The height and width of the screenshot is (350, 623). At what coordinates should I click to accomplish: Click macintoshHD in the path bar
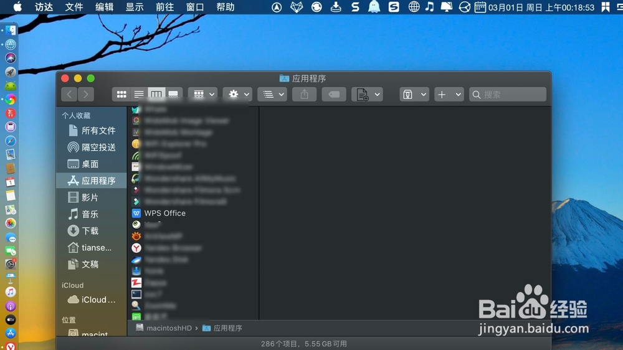[x=164, y=328]
